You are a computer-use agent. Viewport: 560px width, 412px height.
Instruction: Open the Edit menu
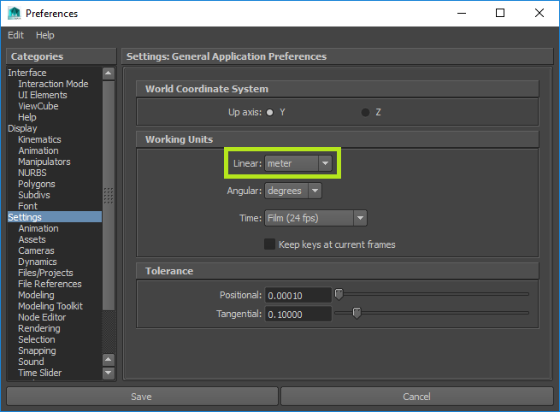coord(16,35)
